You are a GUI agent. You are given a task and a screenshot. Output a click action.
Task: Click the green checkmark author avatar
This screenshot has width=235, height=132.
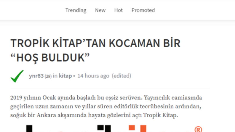coord(17,76)
